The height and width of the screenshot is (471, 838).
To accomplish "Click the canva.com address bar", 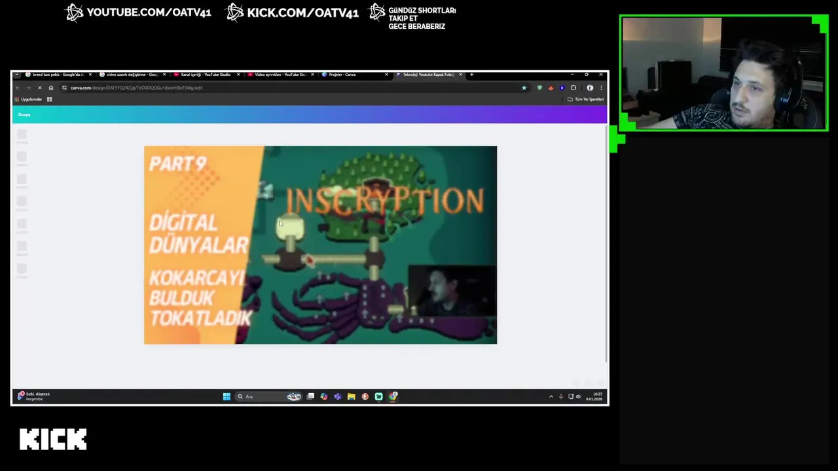I will 295,88.
